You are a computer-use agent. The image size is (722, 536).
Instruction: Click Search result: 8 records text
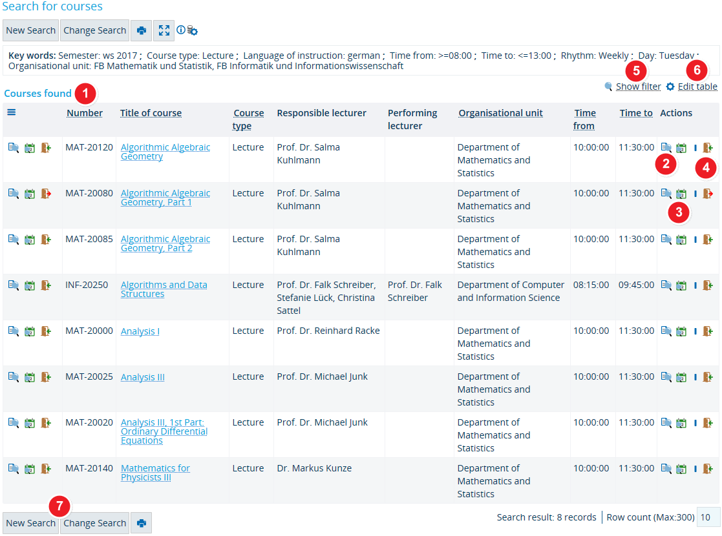point(546,518)
